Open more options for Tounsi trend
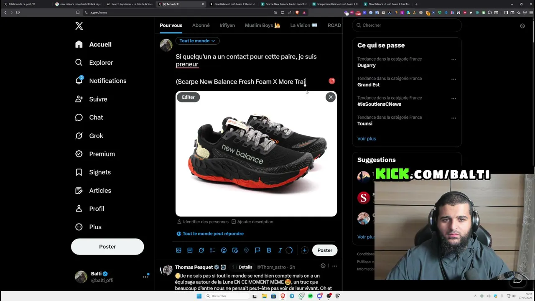This screenshot has width=535, height=301. 453,118
